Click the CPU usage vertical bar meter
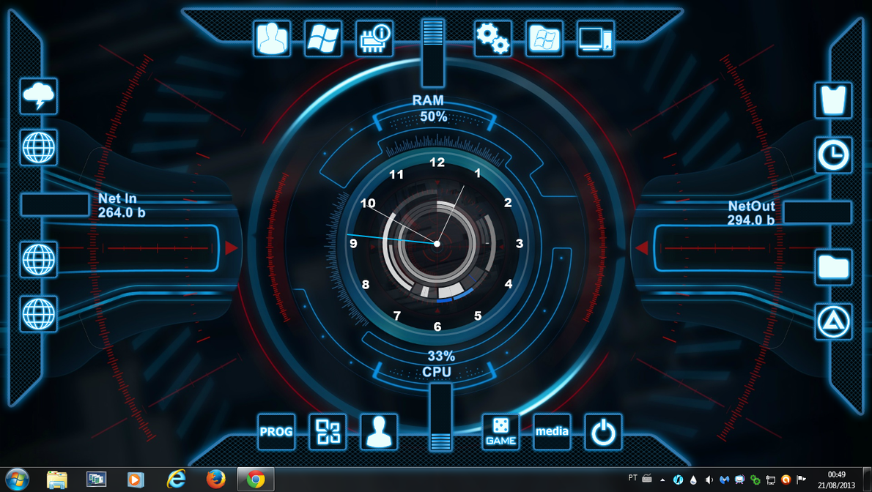Viewport: 872px width, 492px height. click(440, 417)
